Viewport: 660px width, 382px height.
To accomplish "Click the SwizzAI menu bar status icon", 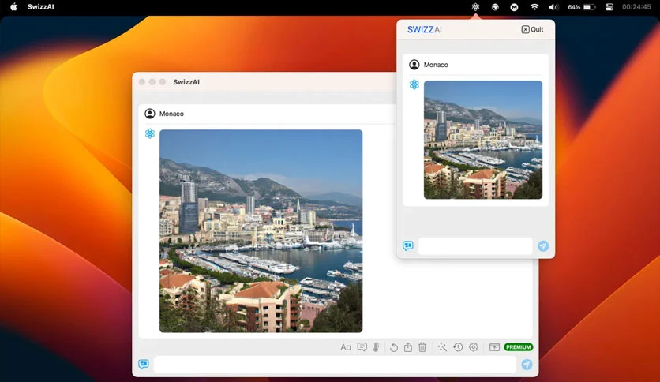I will [x=475, y=7].
